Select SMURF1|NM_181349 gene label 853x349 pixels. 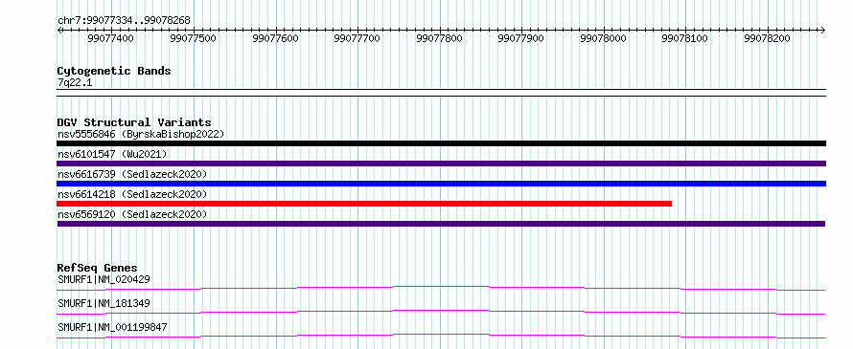click(104, 303)
